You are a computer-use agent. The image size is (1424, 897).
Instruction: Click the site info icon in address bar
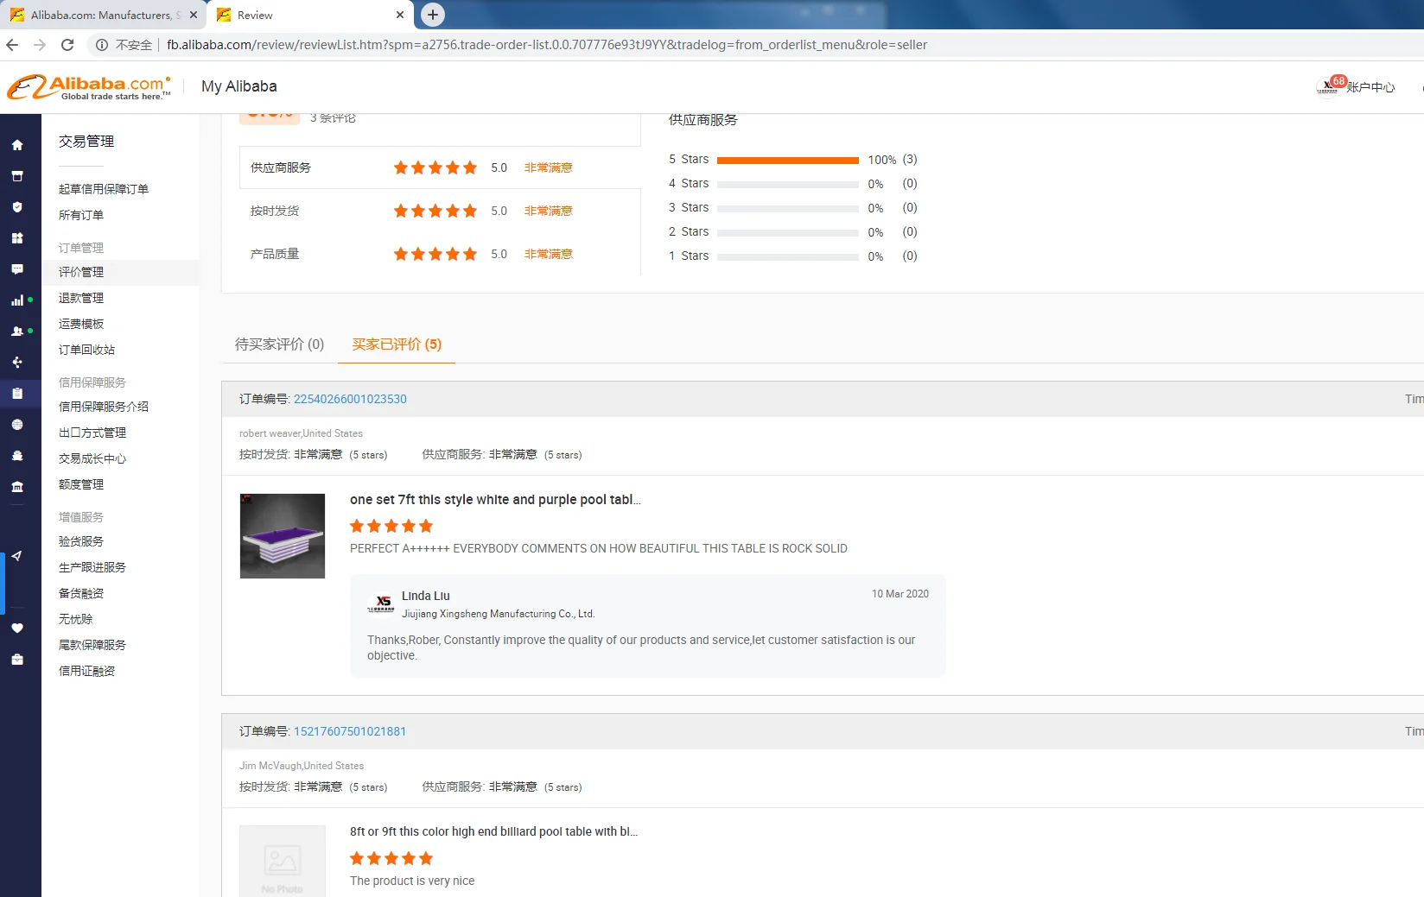(x=102, y=45)
